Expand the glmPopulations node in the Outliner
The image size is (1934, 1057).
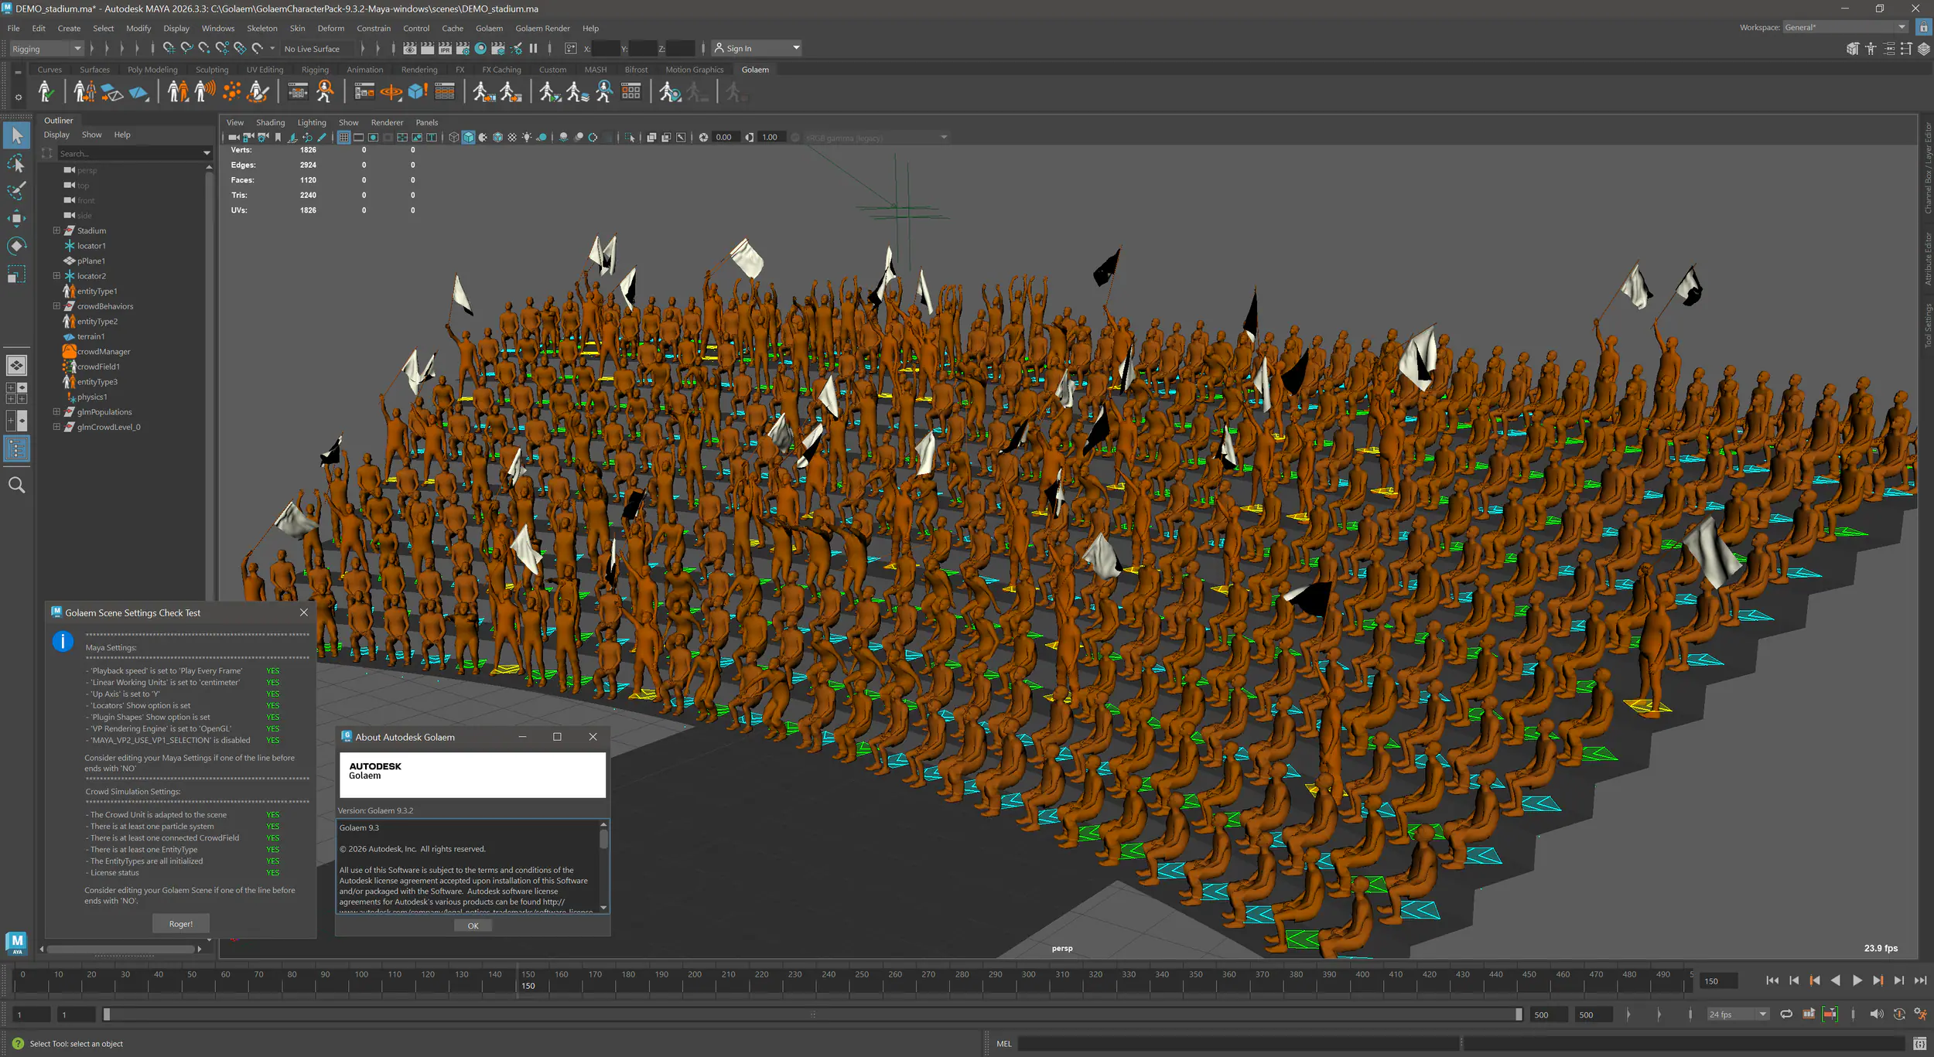pos(56,412)
